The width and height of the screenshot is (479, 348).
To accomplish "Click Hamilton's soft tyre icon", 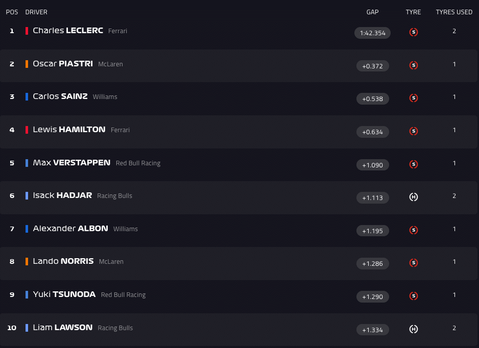I will tap(414, 131).
